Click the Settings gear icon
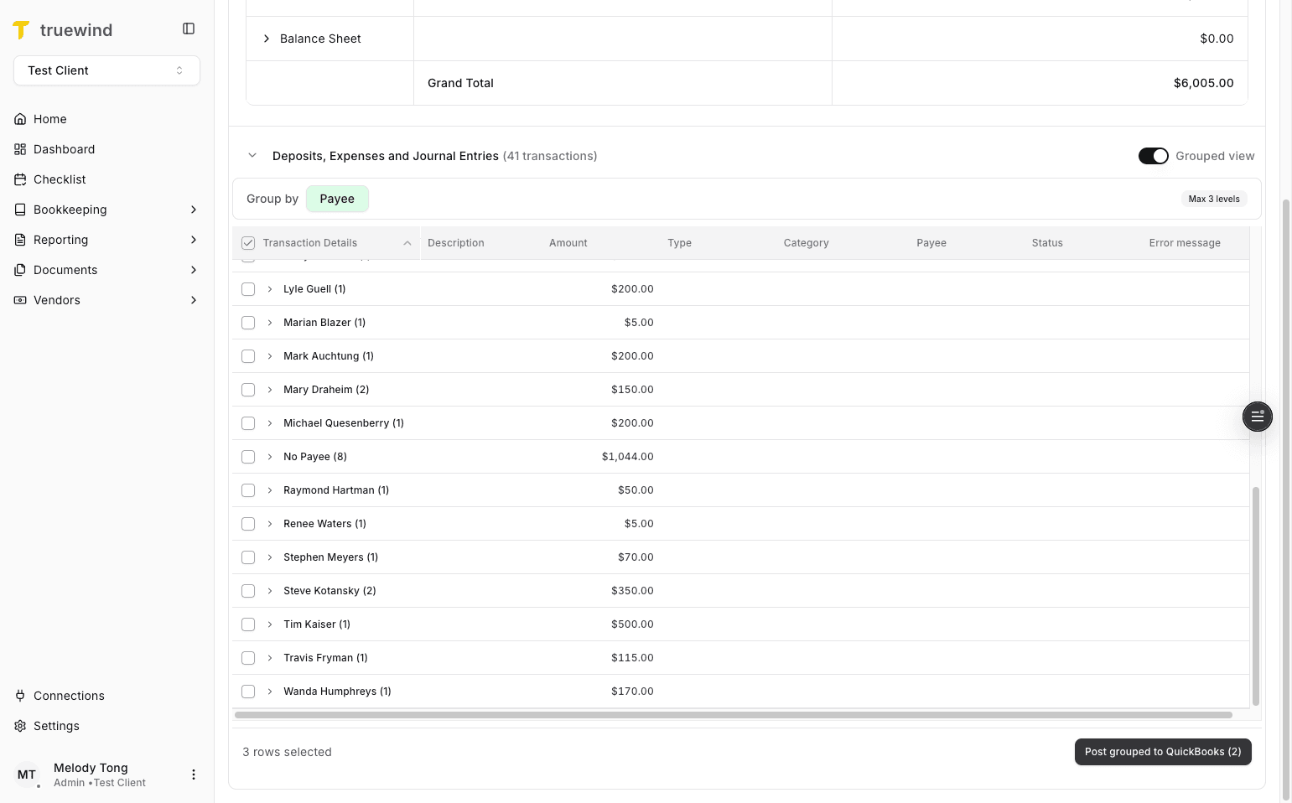The height and width of the screenshot is (803, 1292). click(20, 725)
